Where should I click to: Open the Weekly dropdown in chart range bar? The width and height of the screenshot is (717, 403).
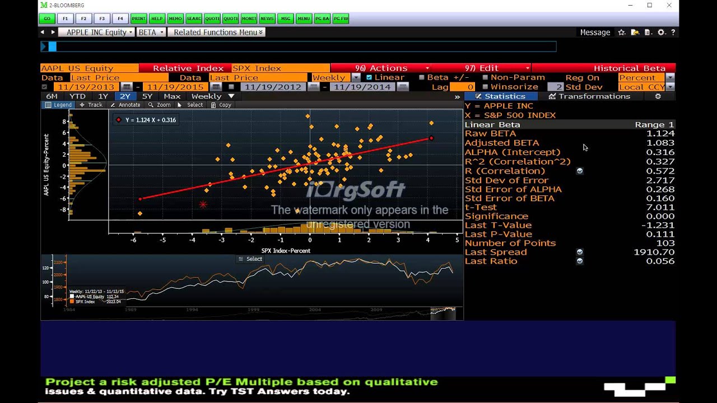click(x=213, y=96)
